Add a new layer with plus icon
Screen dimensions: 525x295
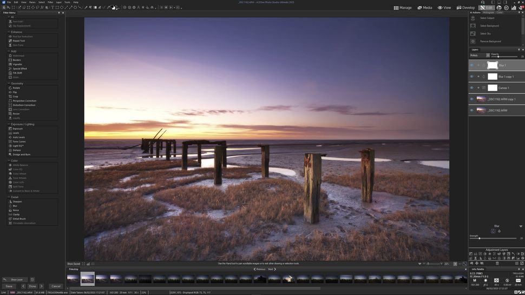[477, 263]
